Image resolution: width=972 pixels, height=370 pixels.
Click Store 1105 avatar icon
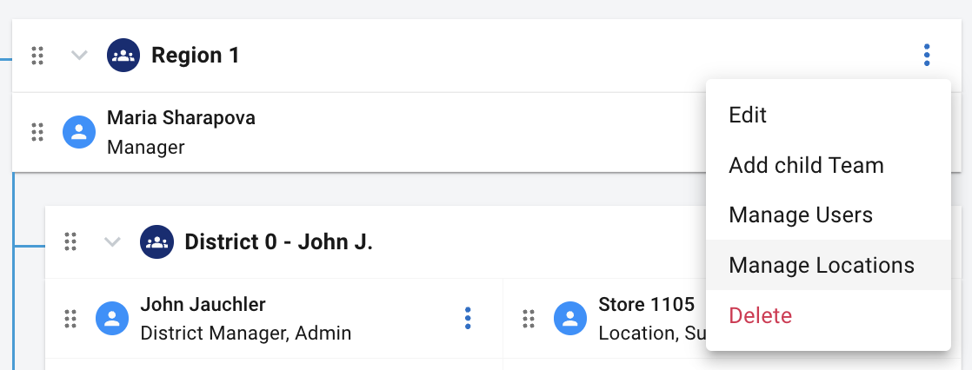(570, 319)
